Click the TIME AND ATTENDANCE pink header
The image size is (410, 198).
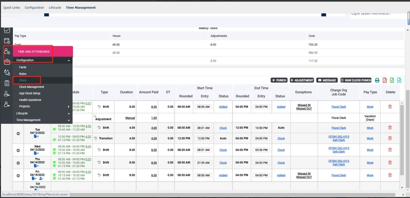tap(43, 52)
